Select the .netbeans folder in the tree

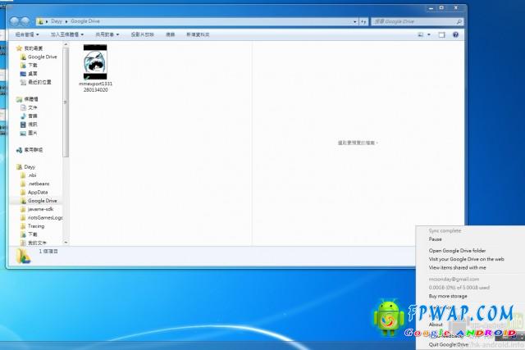[38, 184]
